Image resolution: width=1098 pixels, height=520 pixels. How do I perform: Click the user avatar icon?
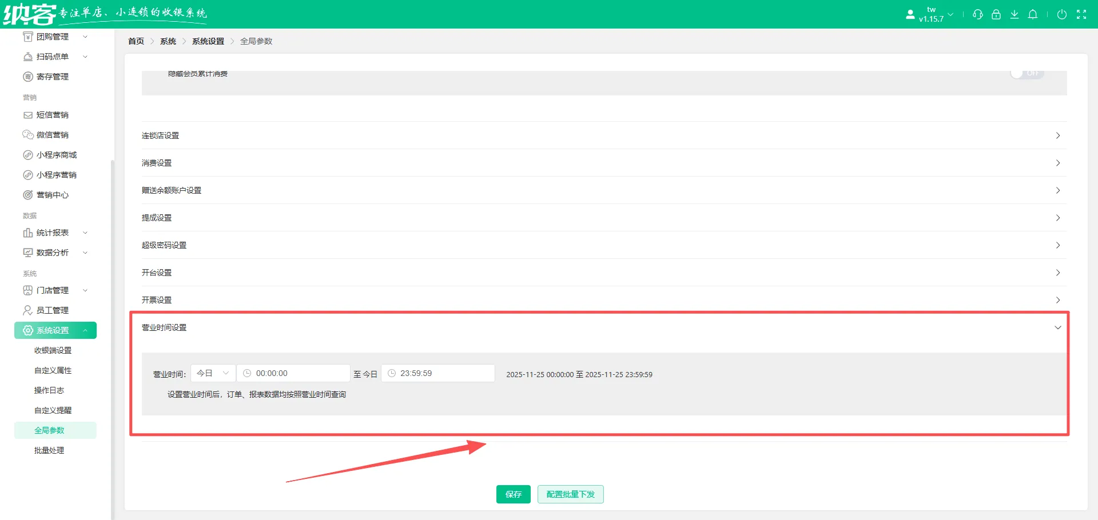910,14
